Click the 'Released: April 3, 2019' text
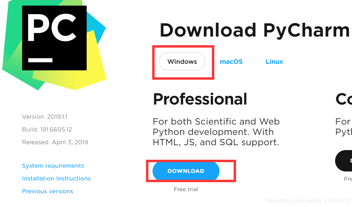The image size is (352, 207). 55,142
